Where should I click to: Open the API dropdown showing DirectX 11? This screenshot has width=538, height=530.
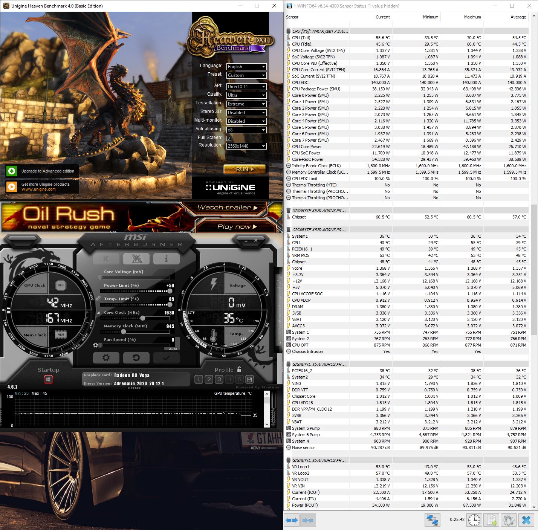click(246, 87)
